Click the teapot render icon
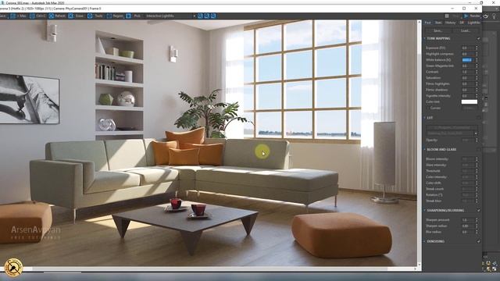Screen dimensions: 500x281 coord(486,16)
